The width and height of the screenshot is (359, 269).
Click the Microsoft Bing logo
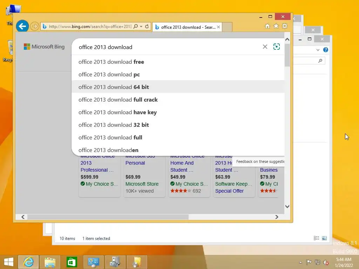pyautogui.click(x=44, y=47)
